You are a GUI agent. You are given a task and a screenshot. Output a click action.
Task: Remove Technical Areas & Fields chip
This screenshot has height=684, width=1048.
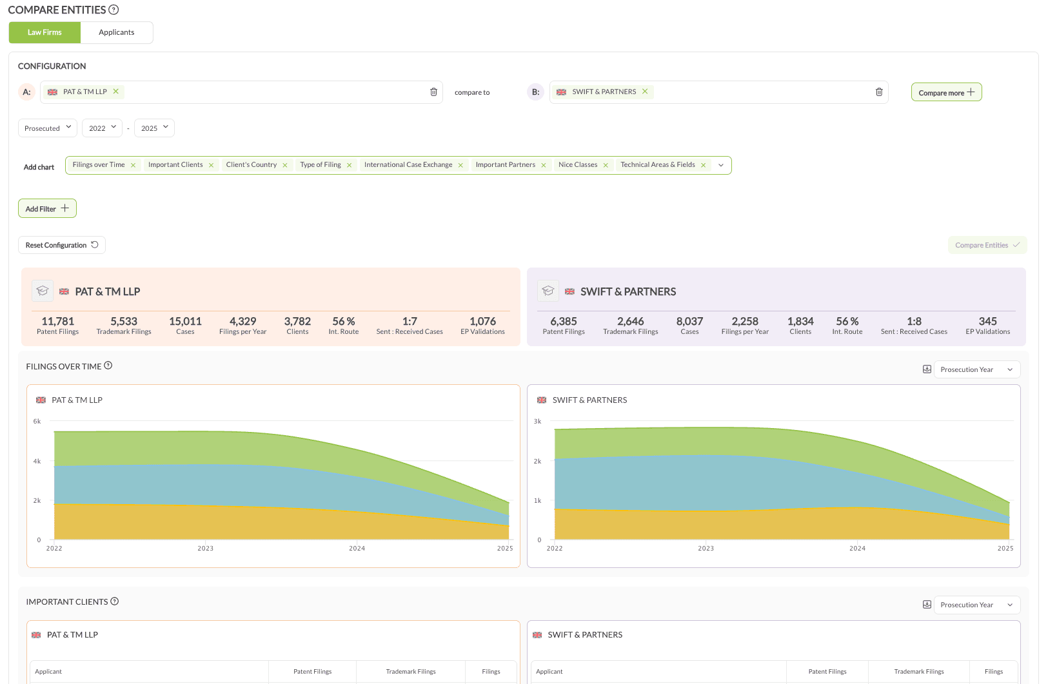[x=704, y=165]
